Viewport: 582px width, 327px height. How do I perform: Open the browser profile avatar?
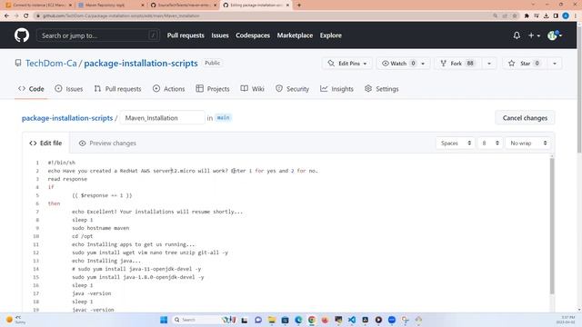coord(566,15)
